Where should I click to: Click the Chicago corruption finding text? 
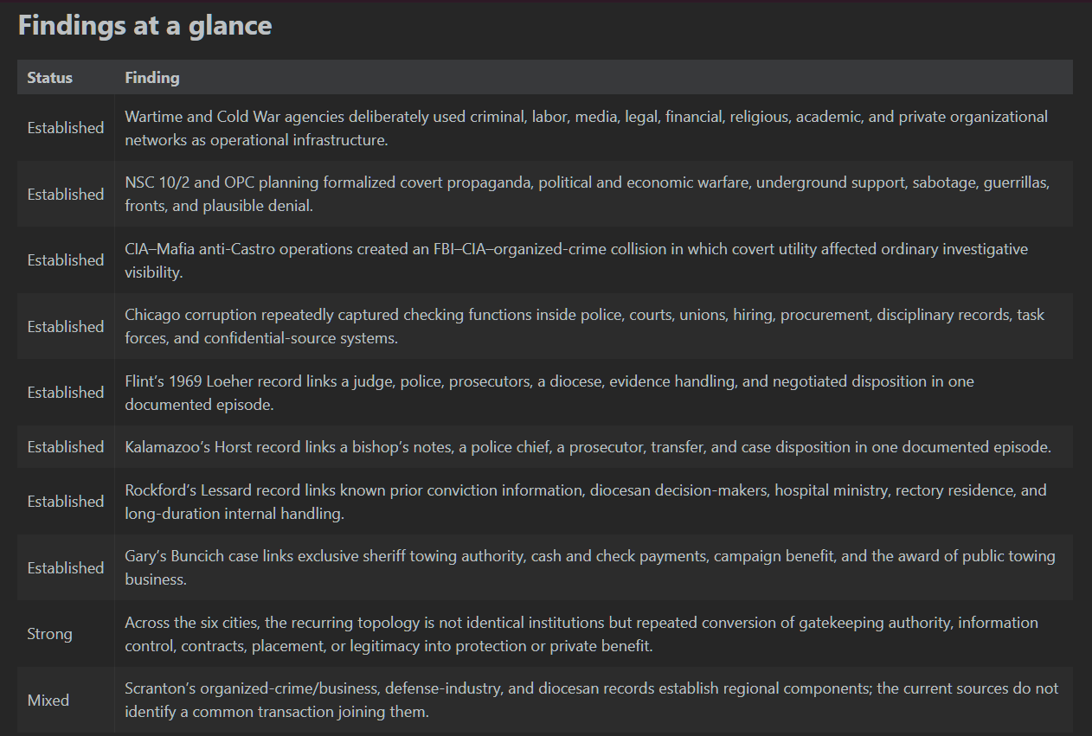[584, 327]
